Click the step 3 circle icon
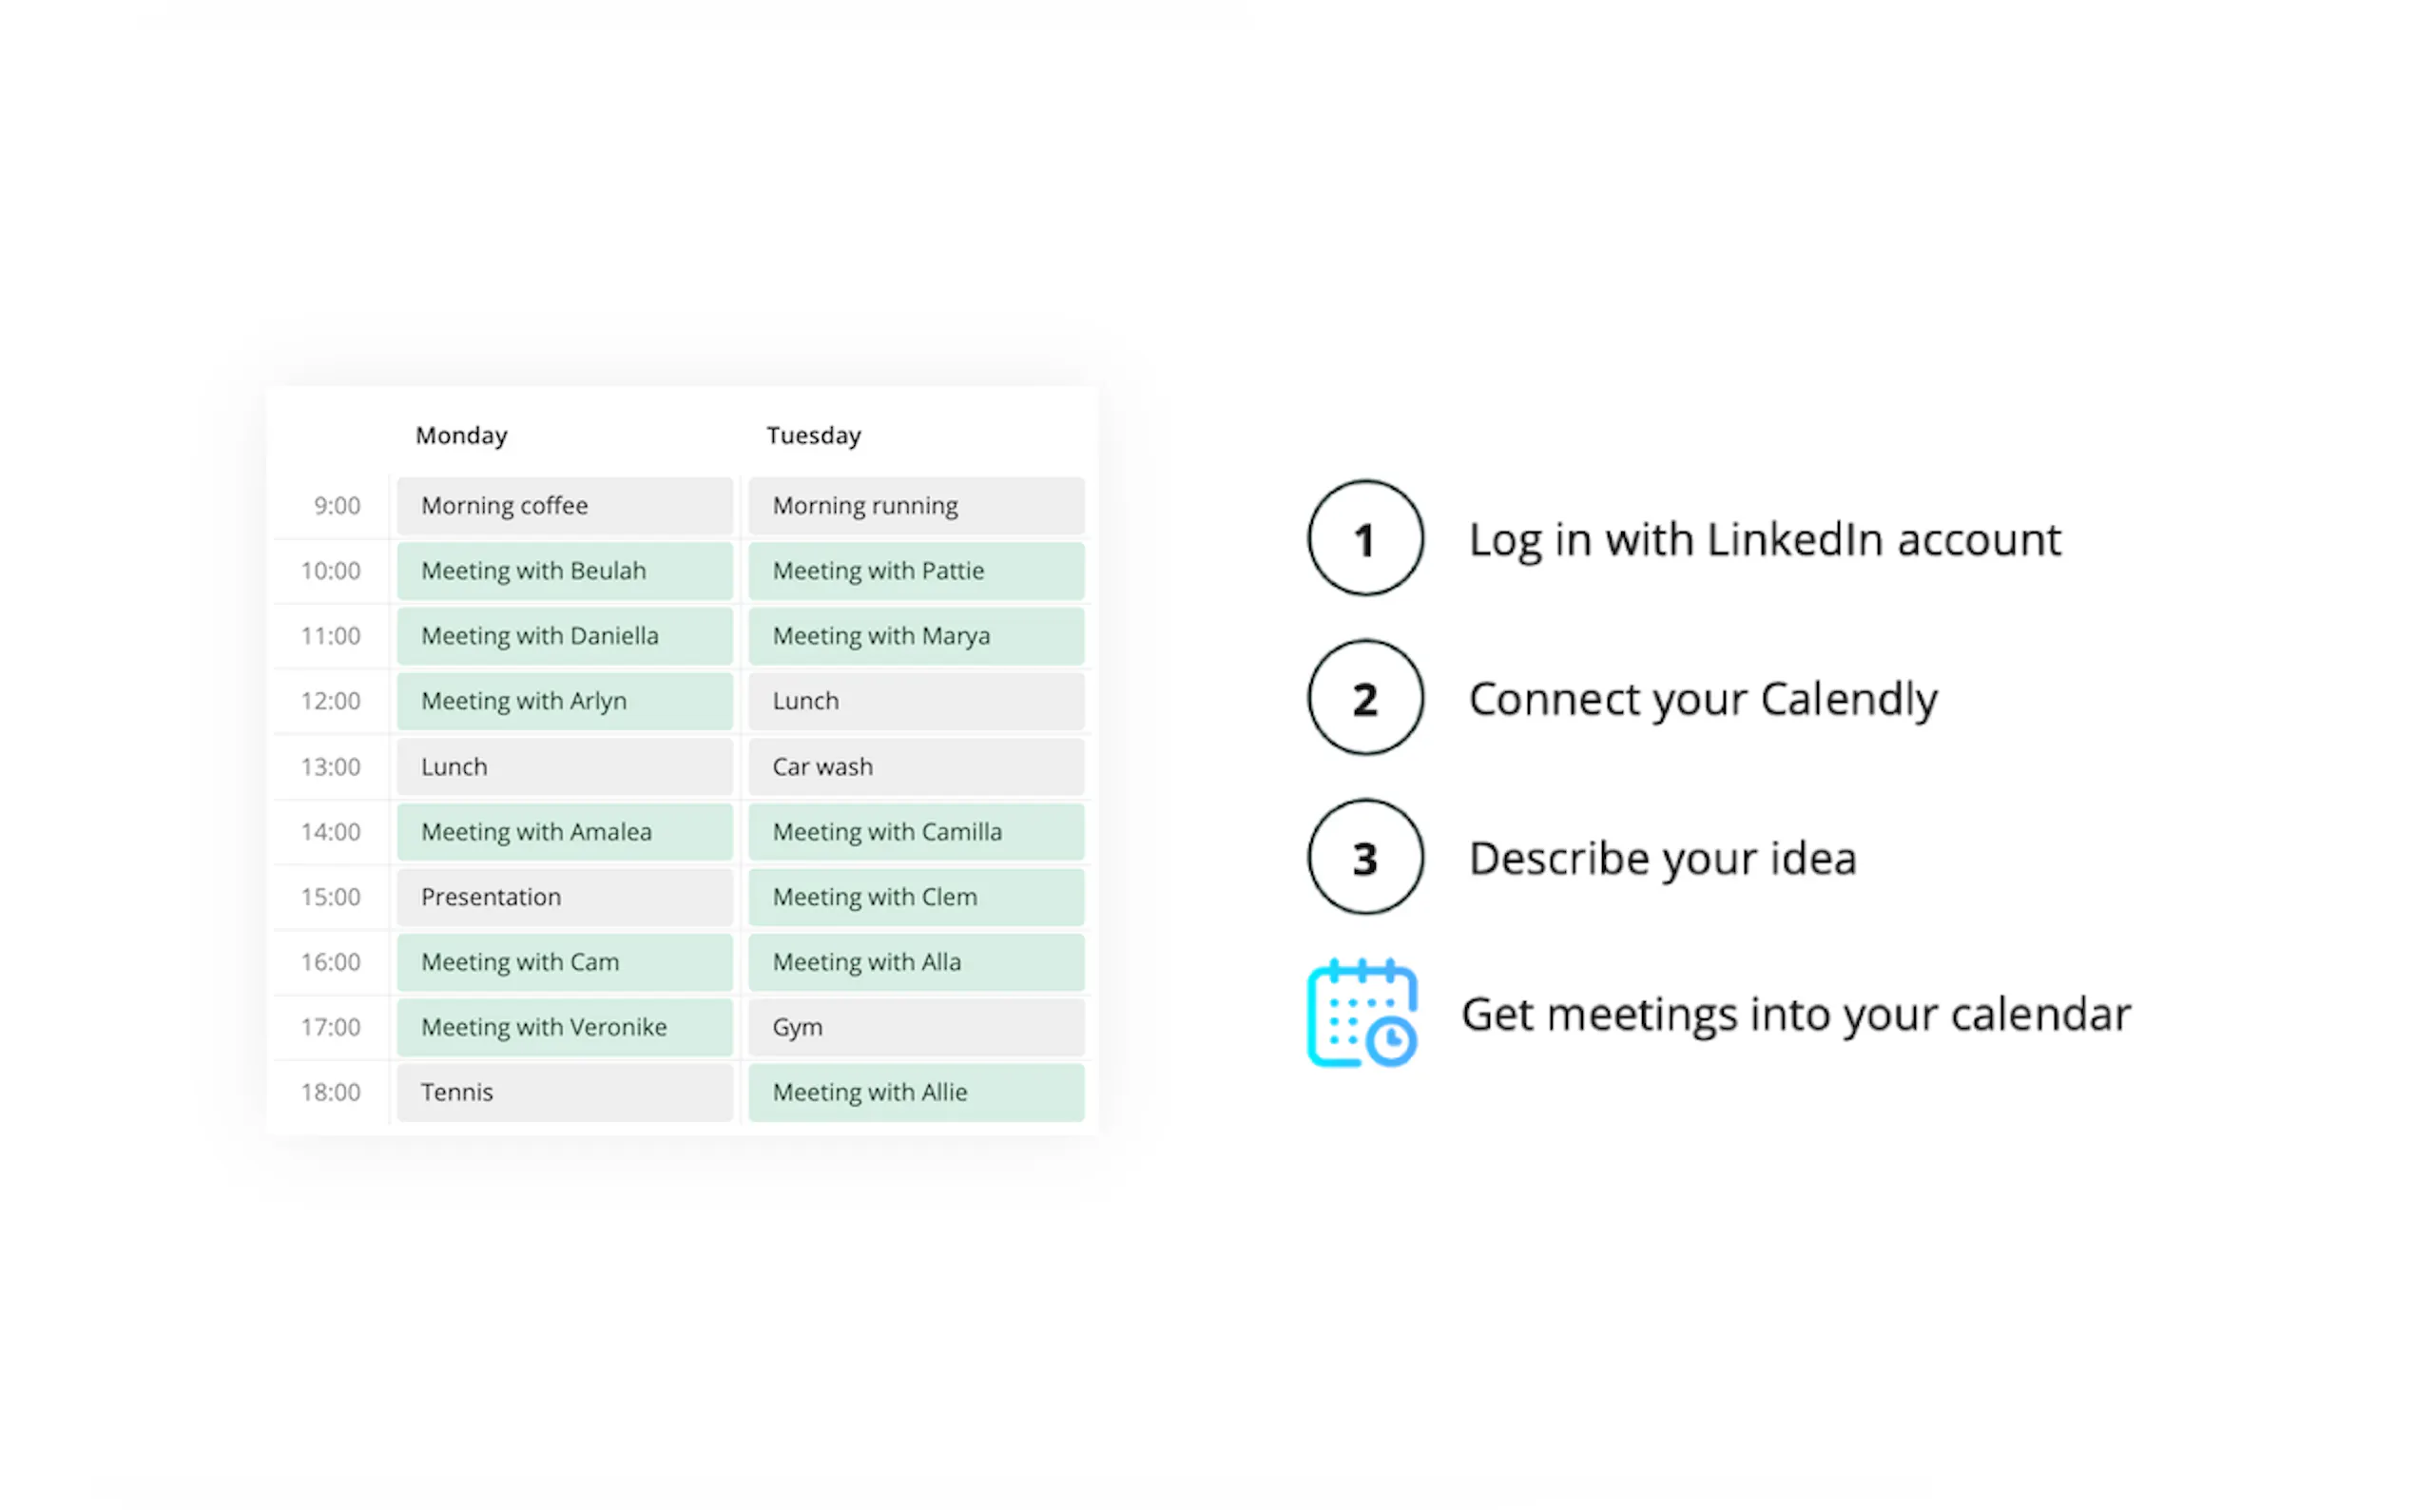Viewport: 2415px width, 1510px height. (x=1364, y=857)
